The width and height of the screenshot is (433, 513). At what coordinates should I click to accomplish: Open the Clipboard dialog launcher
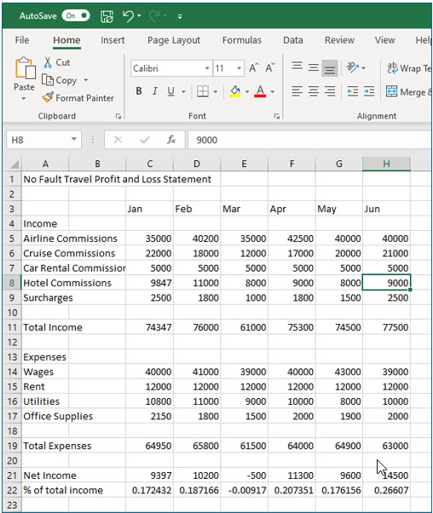click(118, 116)
